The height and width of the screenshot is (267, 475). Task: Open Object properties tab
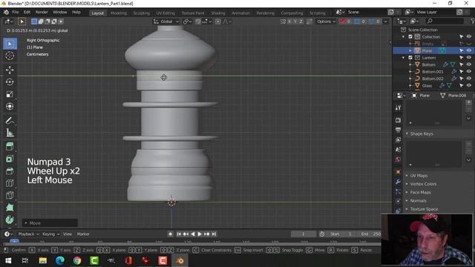398,172
